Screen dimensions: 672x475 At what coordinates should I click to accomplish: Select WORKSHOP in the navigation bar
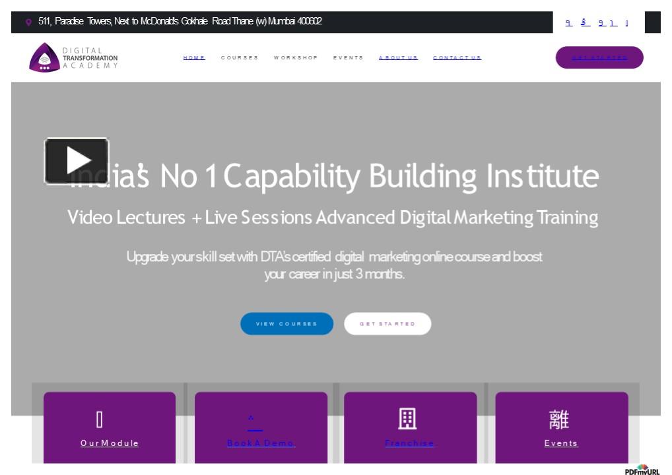click(x=296, y=57)
